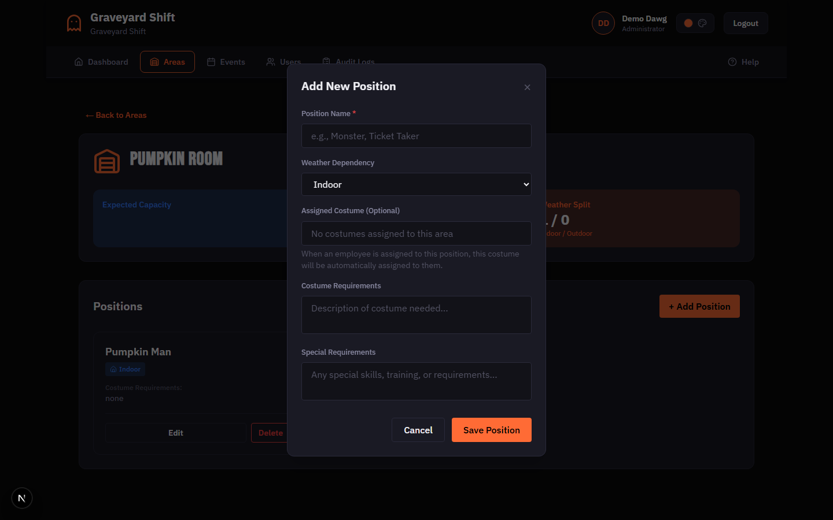The image size is (833, 520).
Task: Close the Add New Position modal with X
Action: click(x=527, y=87)
